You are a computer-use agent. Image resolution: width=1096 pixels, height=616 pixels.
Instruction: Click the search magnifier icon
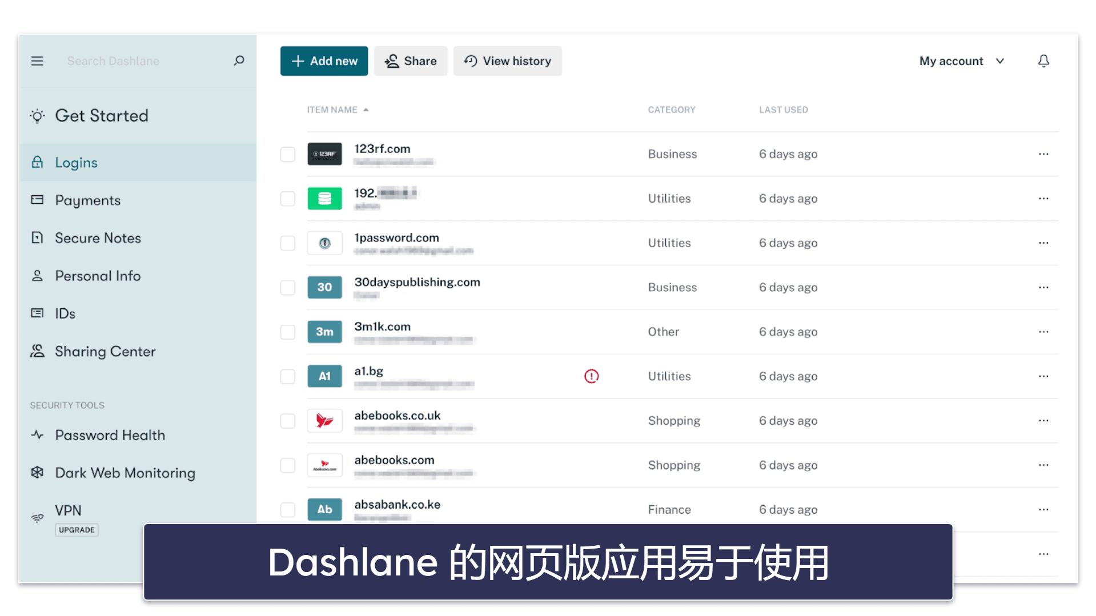[x=239, y=61]
